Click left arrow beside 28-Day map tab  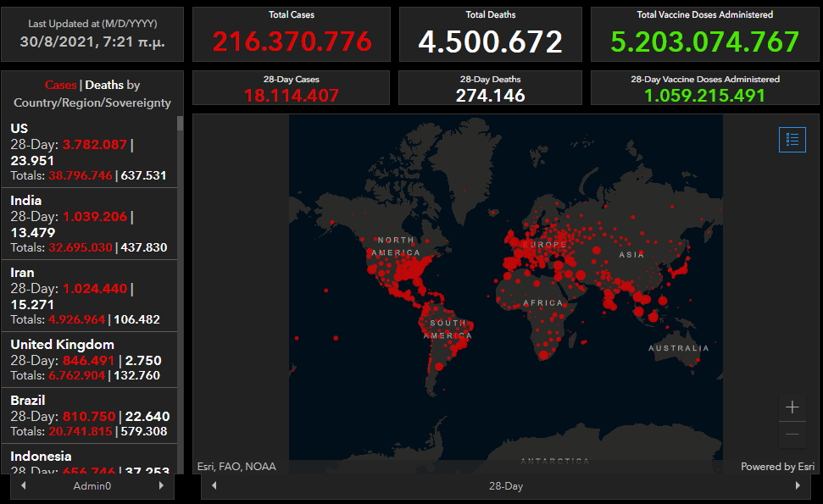(214, 486)
